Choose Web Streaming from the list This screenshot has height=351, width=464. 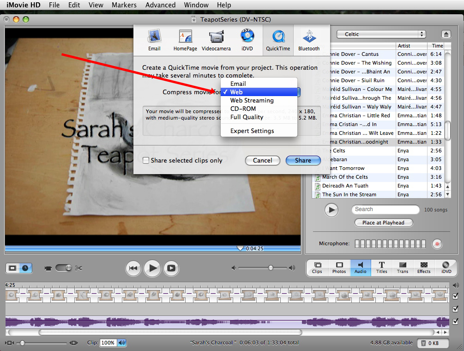click(x=259, y=100)
